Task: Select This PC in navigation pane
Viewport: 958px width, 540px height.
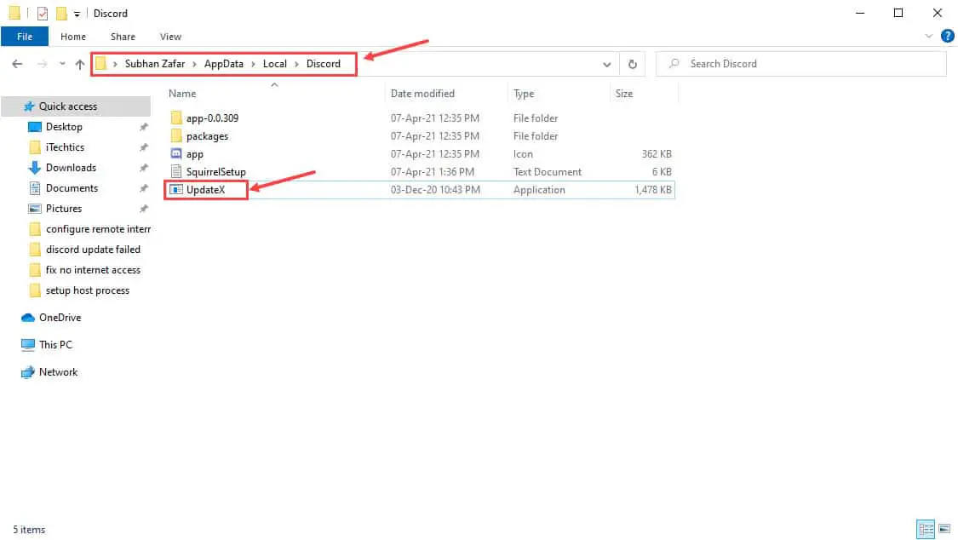Action: coord(55,344)
